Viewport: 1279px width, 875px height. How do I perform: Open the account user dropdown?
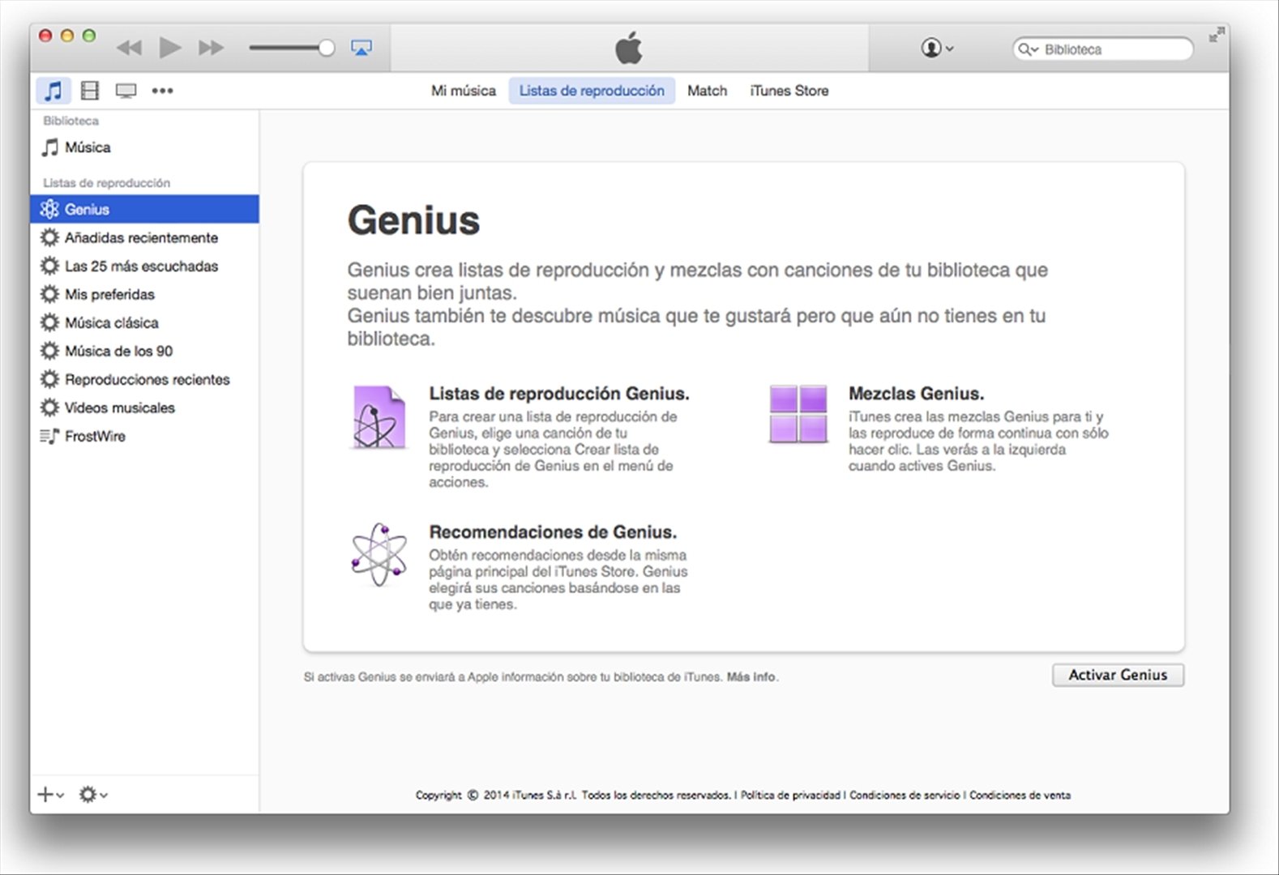click(937, 48)
